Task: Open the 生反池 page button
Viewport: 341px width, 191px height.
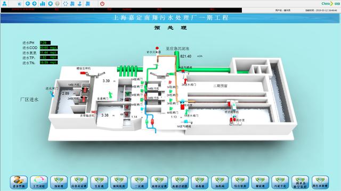Action: point(99,182)
